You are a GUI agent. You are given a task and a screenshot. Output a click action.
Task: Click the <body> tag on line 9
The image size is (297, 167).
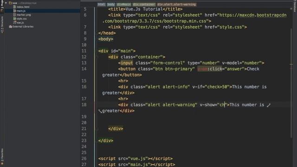point(106,39)
